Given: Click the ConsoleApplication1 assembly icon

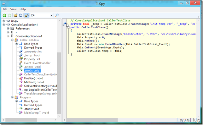Looking at the screenshot, I should 8,24.
